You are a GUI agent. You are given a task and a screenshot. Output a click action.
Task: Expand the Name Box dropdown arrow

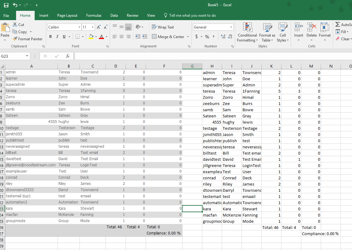pos(27,56)
